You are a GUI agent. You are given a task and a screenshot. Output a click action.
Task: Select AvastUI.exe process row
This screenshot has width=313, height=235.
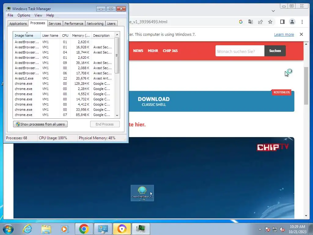64,78
